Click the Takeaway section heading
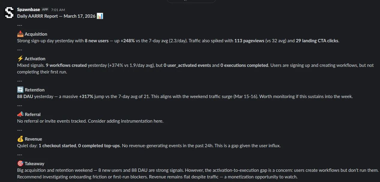This screenshot has height=182, width=380. 34,164
